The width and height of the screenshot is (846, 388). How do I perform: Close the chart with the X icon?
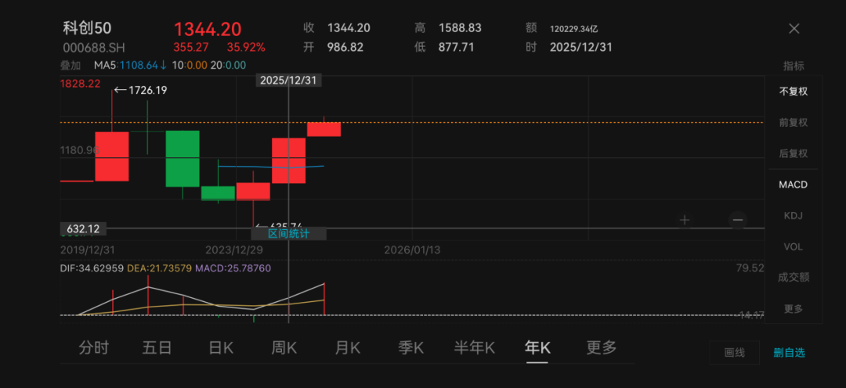click(794, 29)
